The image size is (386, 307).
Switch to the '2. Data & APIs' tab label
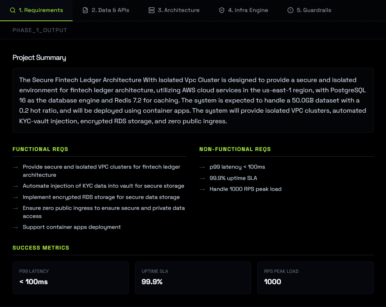coord(110,10)
